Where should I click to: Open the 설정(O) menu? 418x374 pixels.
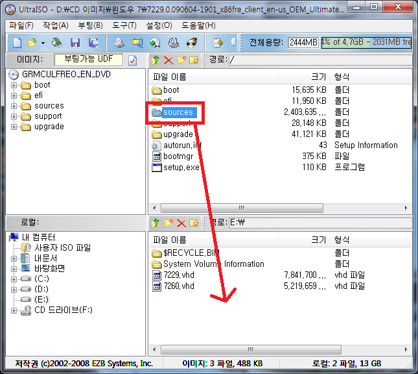159,25
